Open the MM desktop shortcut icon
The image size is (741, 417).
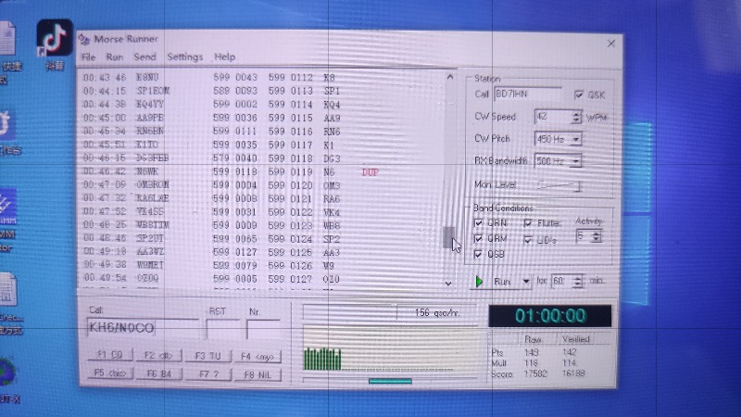pos(7,219)
